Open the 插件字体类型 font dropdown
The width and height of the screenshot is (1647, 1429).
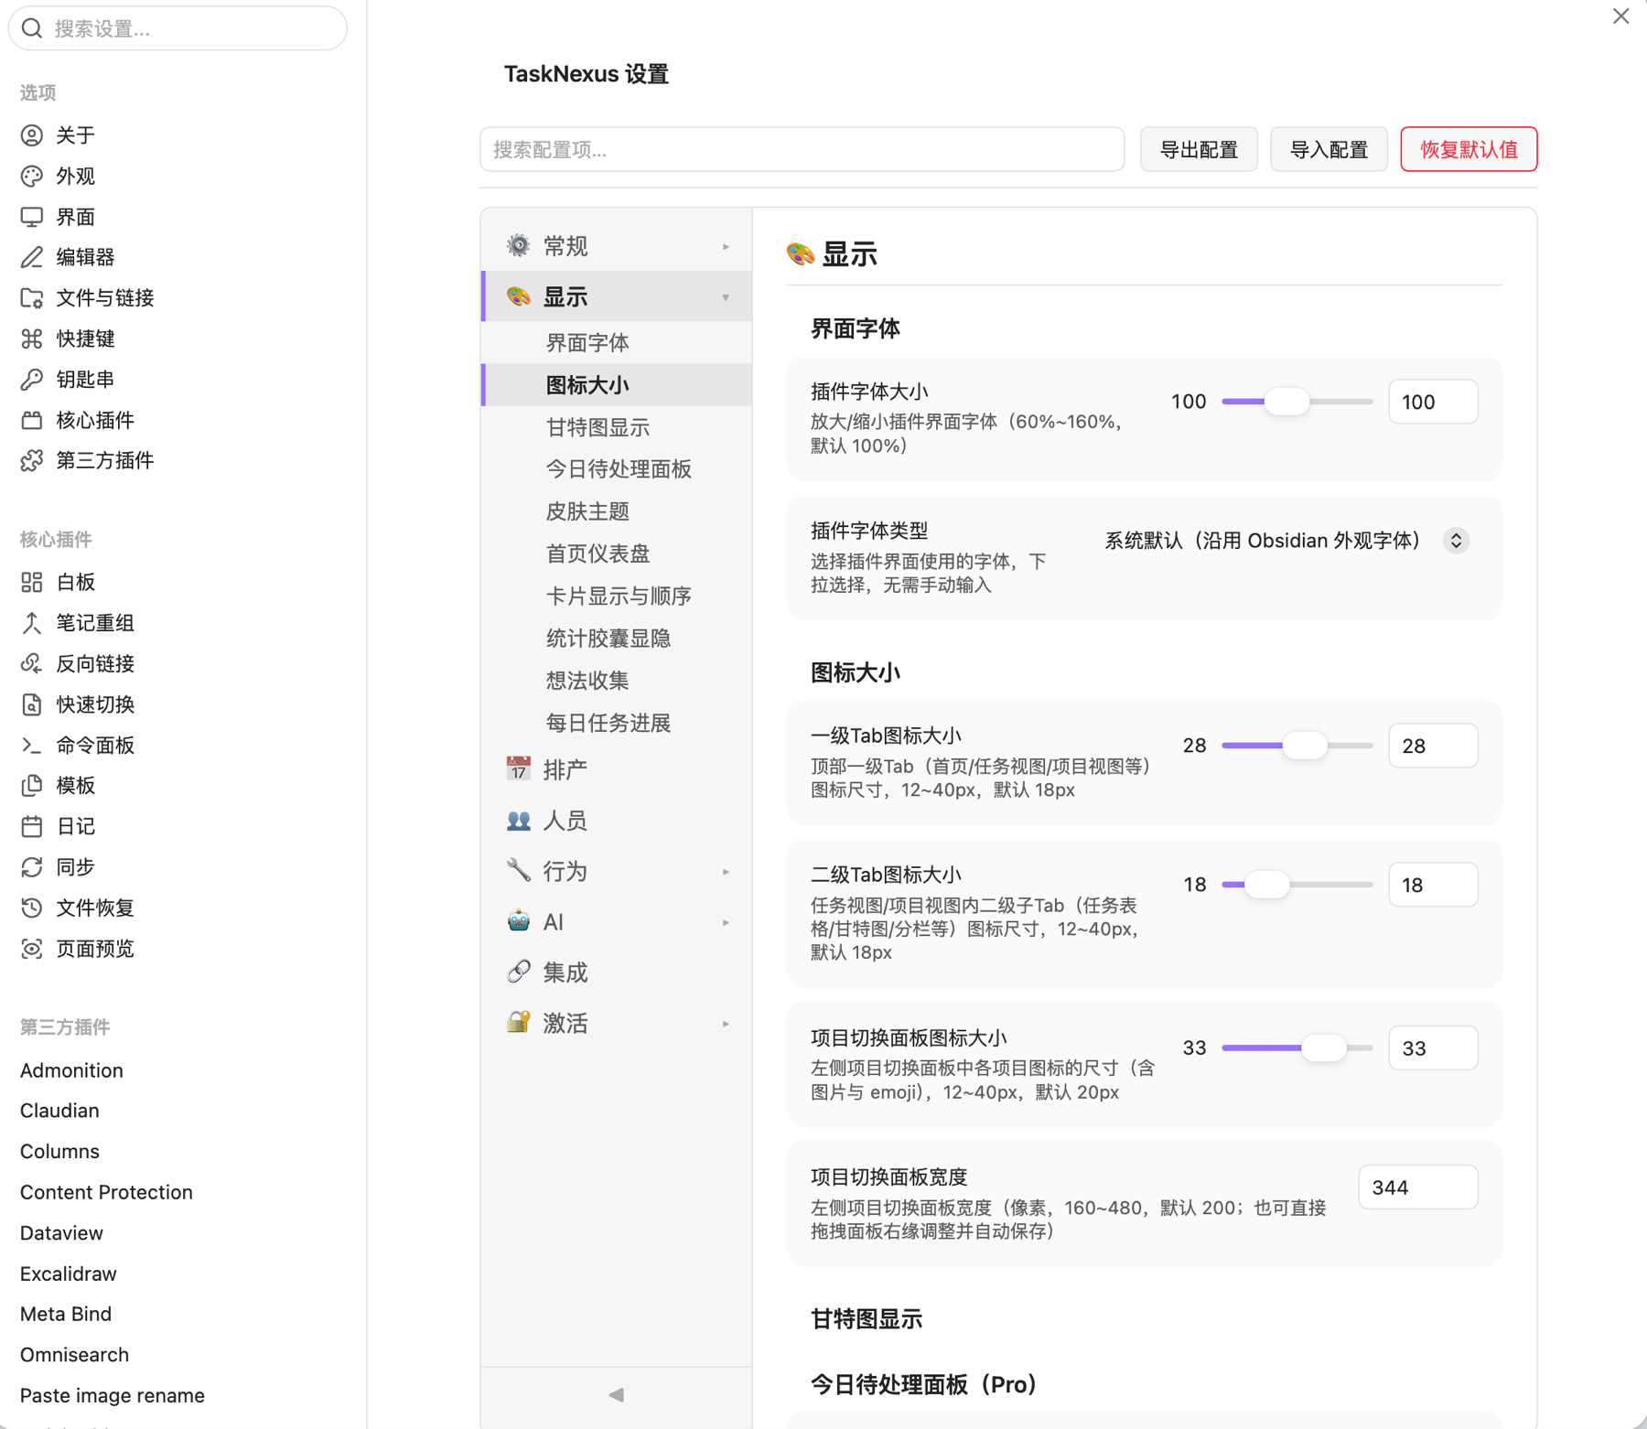coord(1286,541)
